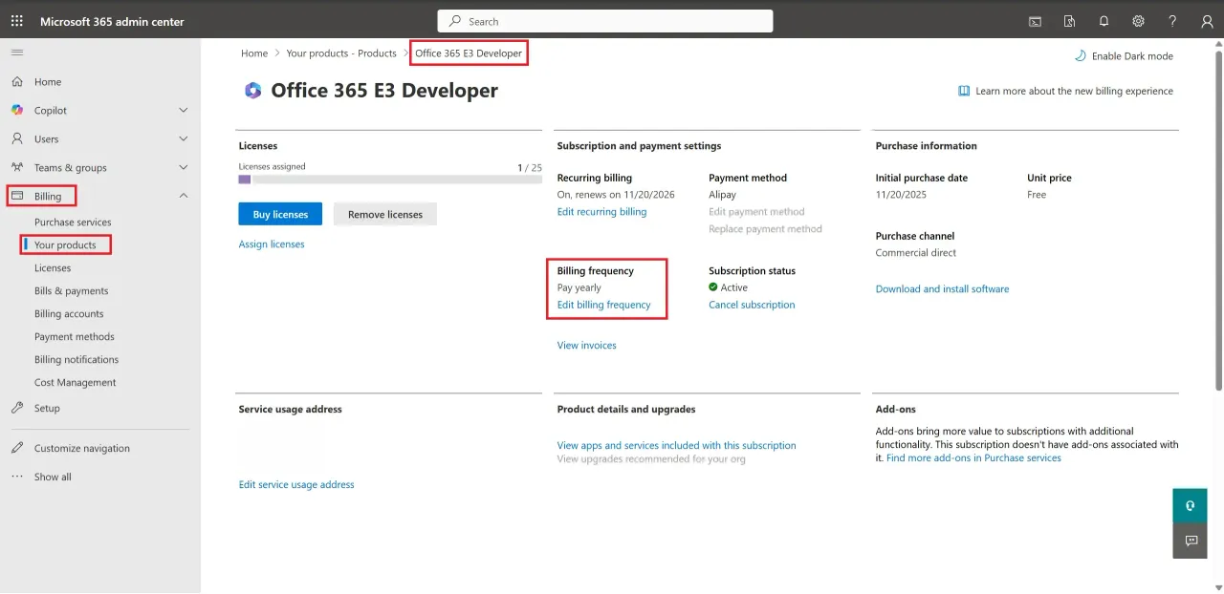Click the Assign licenses link
This screenshot has width=1224, height=594.
(x=272, y=244)
